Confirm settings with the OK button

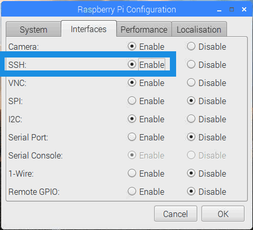[223, 214]
